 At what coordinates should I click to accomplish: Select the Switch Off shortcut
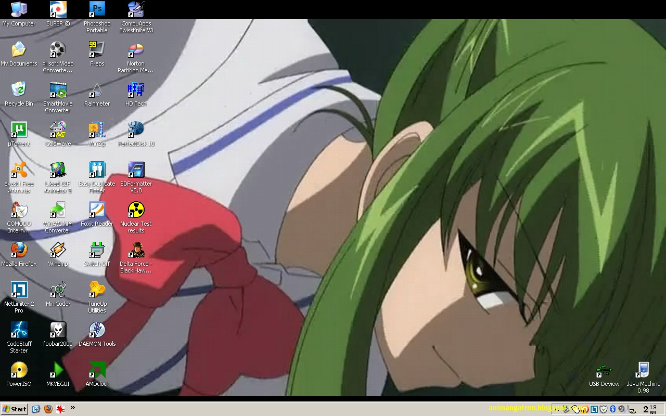pyautogui.click(x=97, y=254)
